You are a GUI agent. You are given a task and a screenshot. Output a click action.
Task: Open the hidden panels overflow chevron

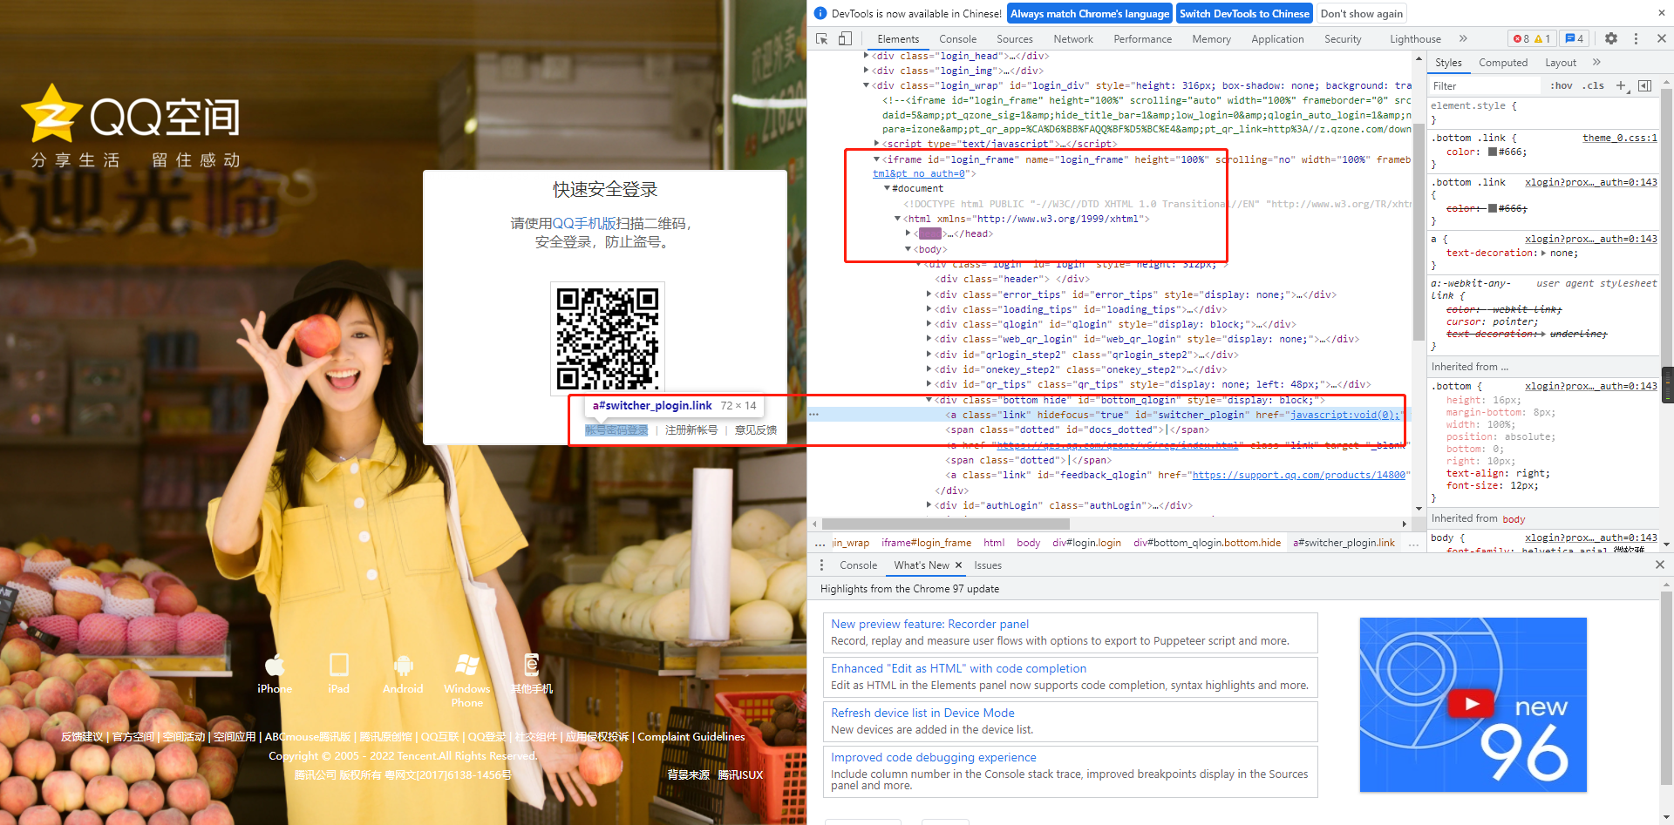tap(1464, 38)
